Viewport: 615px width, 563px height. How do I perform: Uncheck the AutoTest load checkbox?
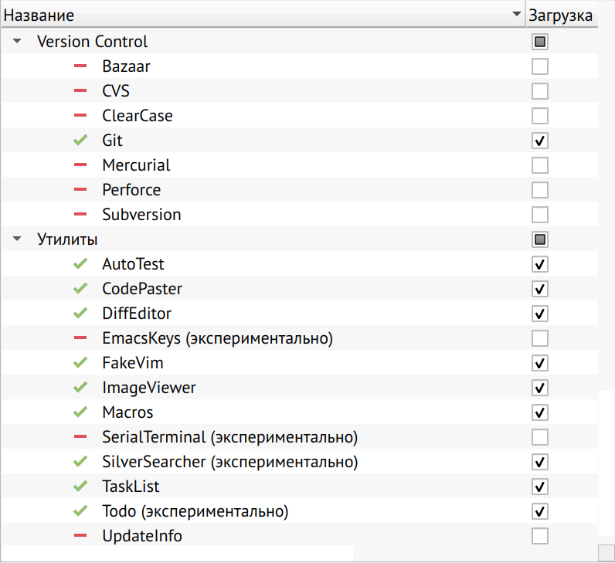pos(540,264)
